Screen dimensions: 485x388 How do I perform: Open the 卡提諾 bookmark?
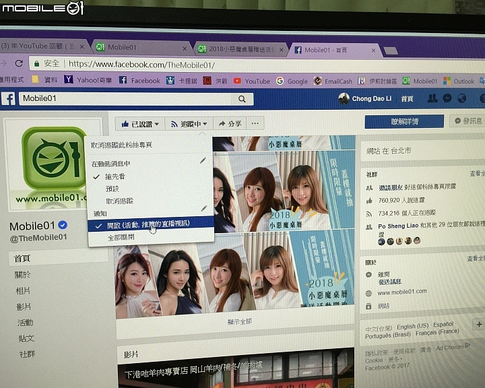point(182,81)
